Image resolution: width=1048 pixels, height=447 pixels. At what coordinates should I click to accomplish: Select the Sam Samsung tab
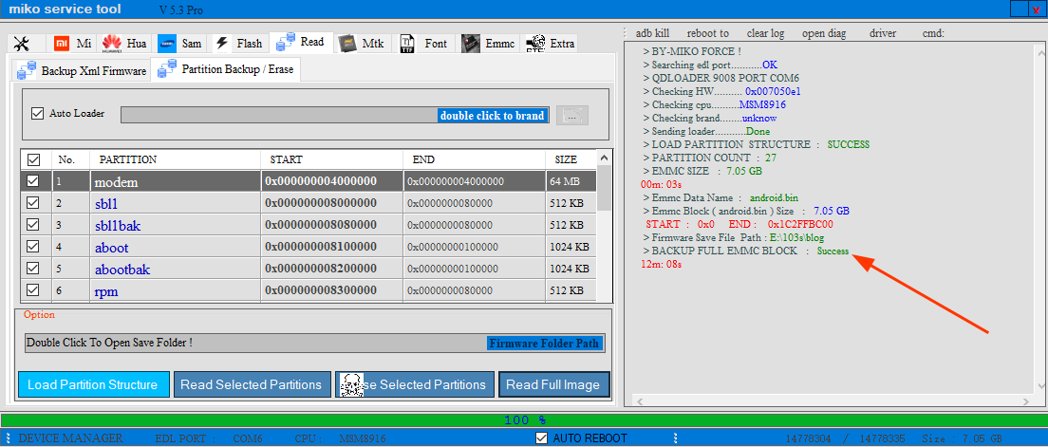pyautogui.click(x=179, y=44)
